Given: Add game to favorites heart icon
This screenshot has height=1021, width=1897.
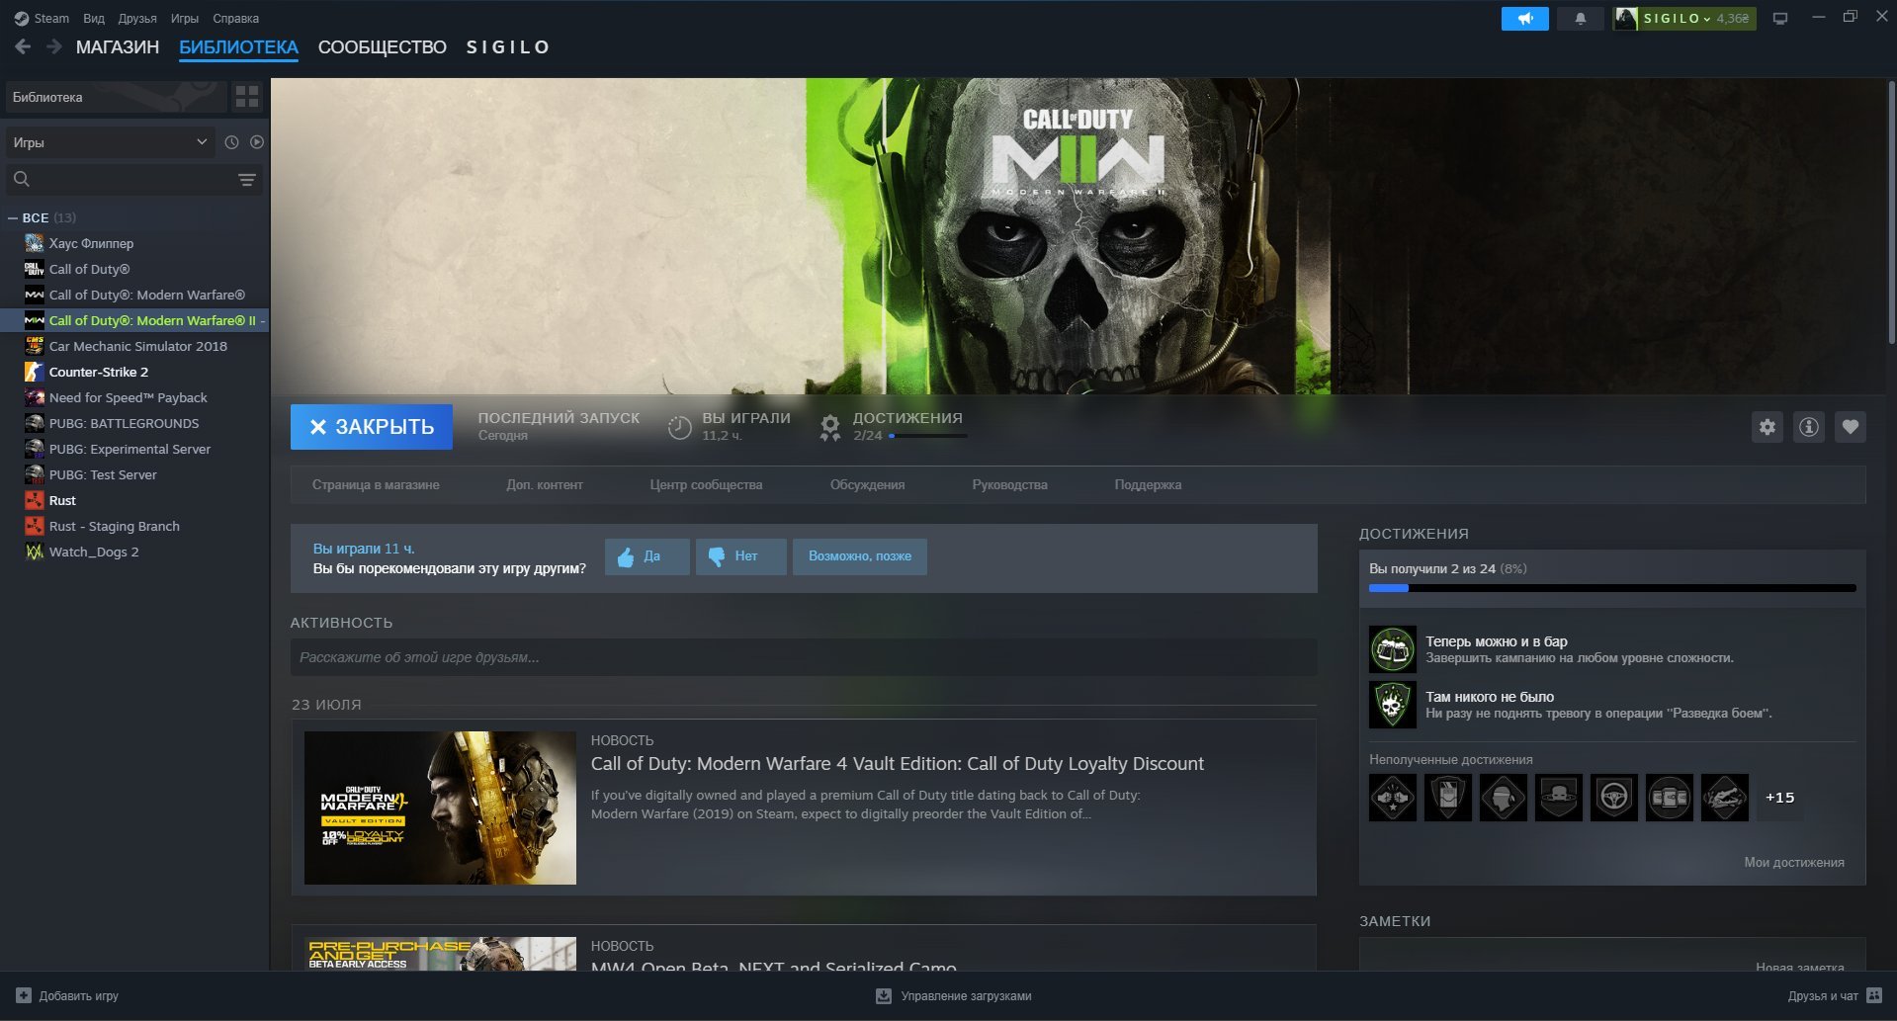Looking at the screenshot, I should pos(1850,427).
